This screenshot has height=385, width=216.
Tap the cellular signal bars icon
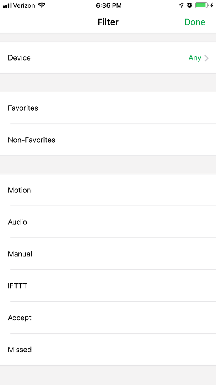(7, 6)
